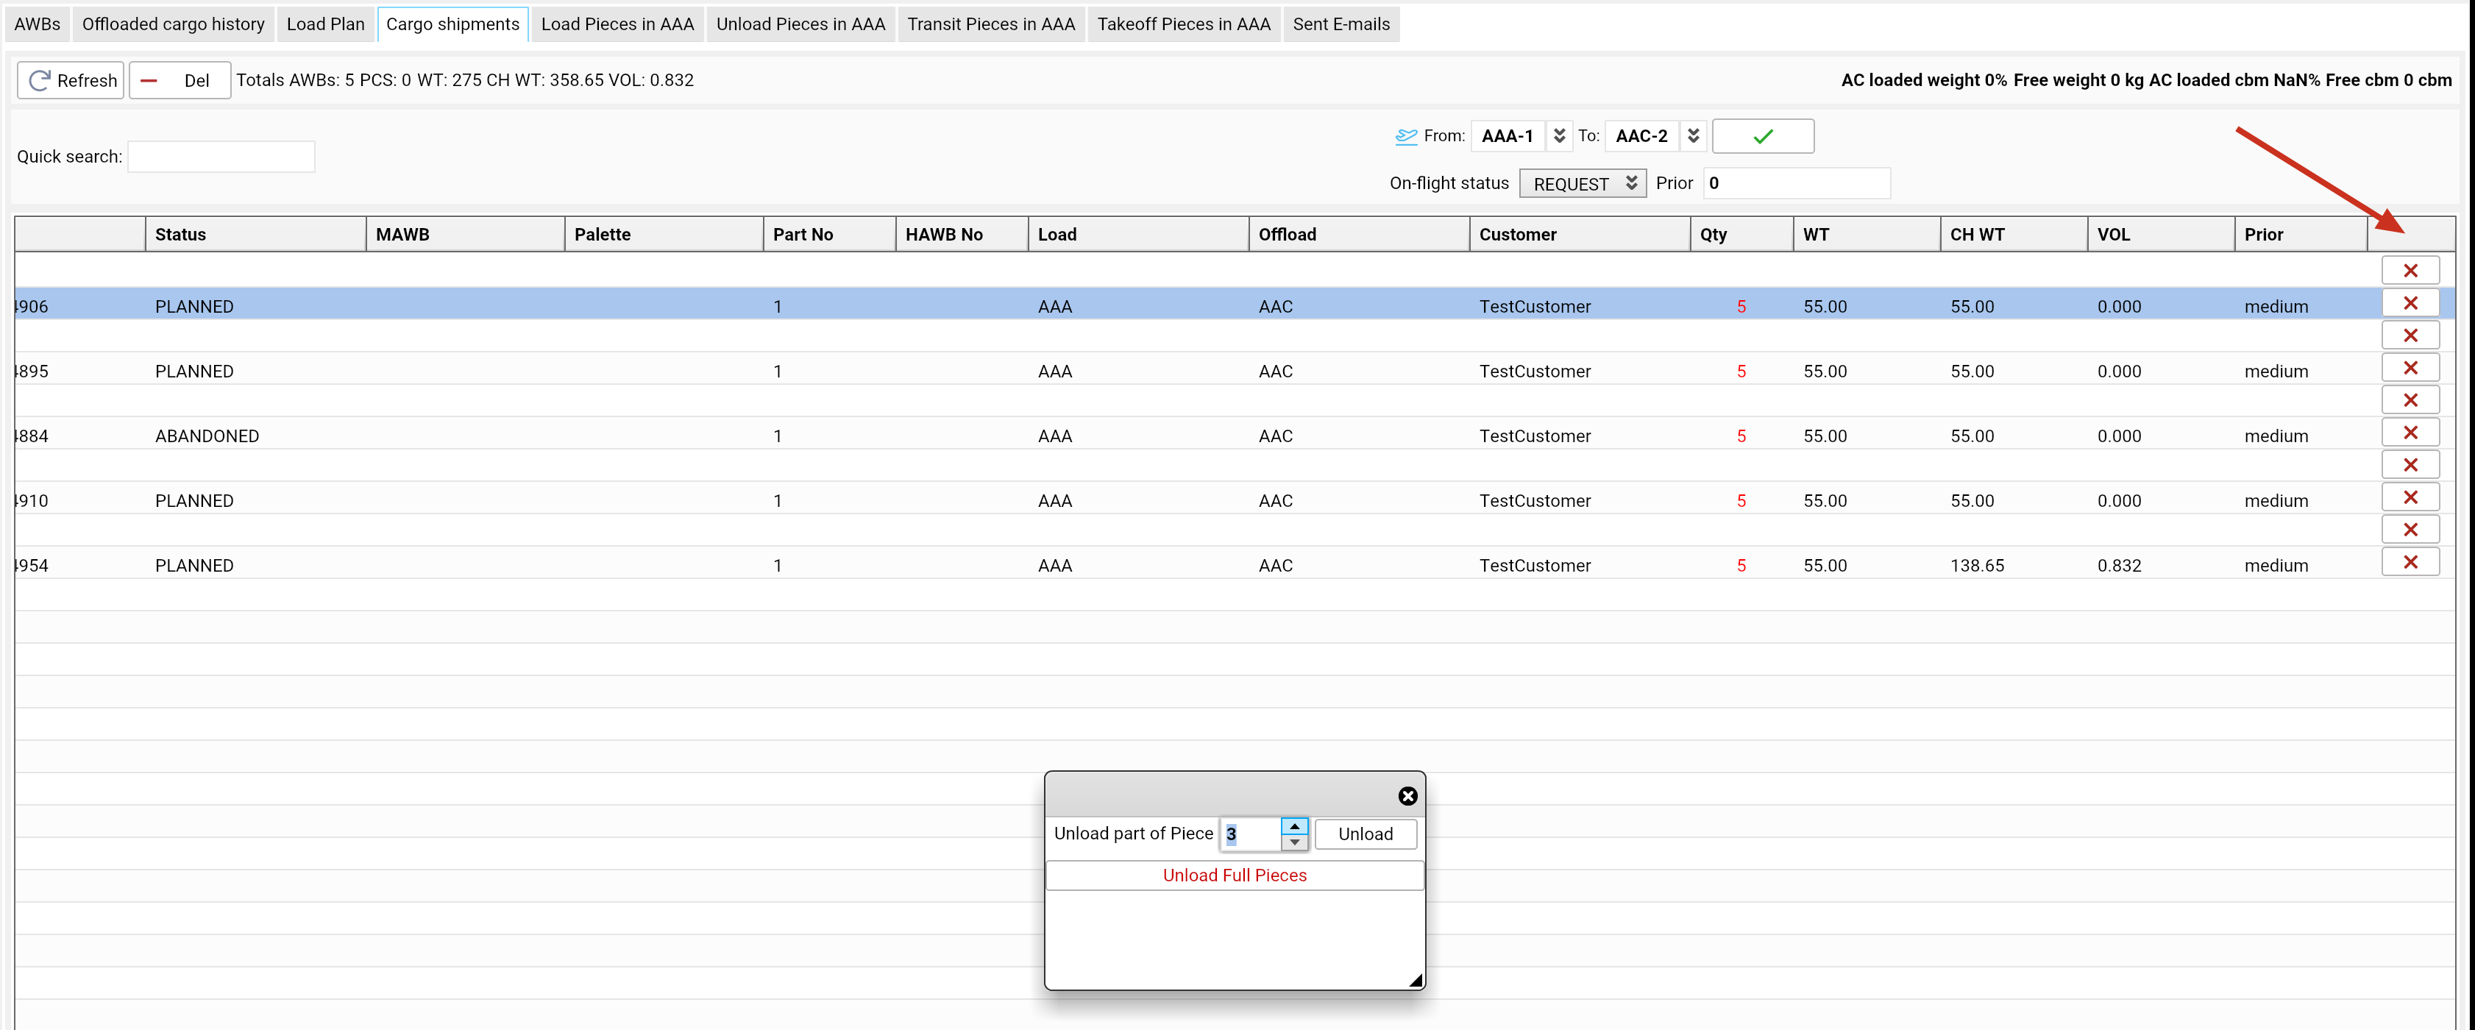Increase the unload piece count stepper
The width and height of the screenshot is (2475, 1030).
[1294, 826]
